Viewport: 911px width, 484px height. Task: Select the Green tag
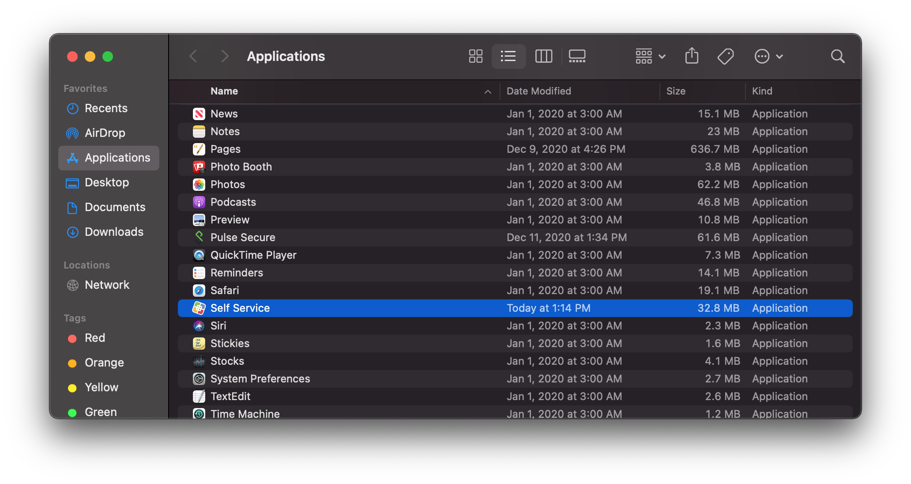pyautogui.click(x=109, y=412)
